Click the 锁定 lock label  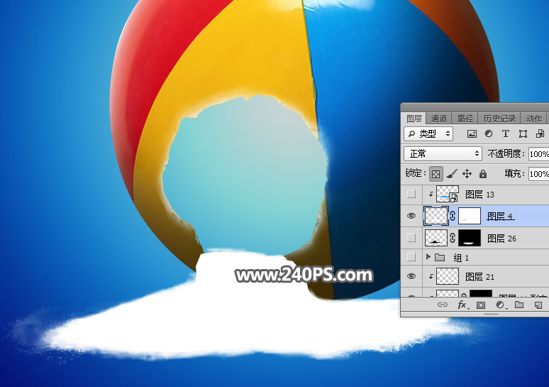click(414, 173)
